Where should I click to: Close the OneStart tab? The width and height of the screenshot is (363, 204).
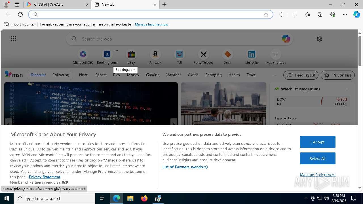87,5
